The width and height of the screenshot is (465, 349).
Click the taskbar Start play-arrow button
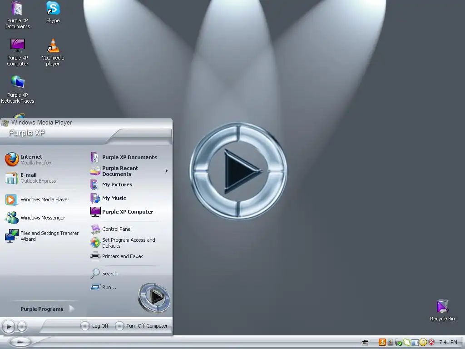(20, 342)
